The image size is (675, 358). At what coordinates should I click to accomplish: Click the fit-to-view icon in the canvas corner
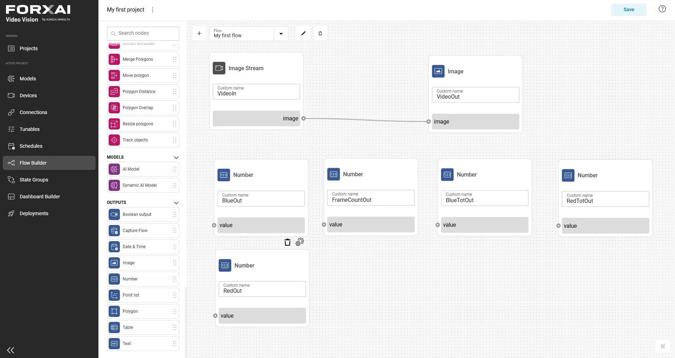(x=663, y=346)
